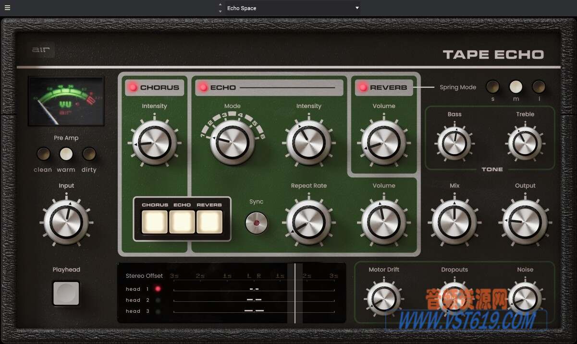Click the VU meter display
Image resolution: width=577 pixels, height=344 pixels.
(66, 101)
